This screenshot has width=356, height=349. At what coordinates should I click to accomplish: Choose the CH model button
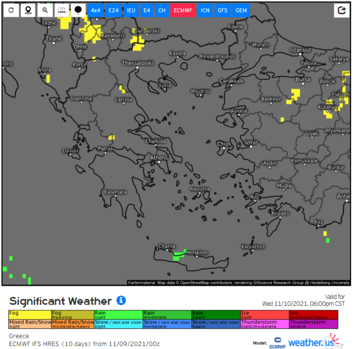[x=162, y=11]
